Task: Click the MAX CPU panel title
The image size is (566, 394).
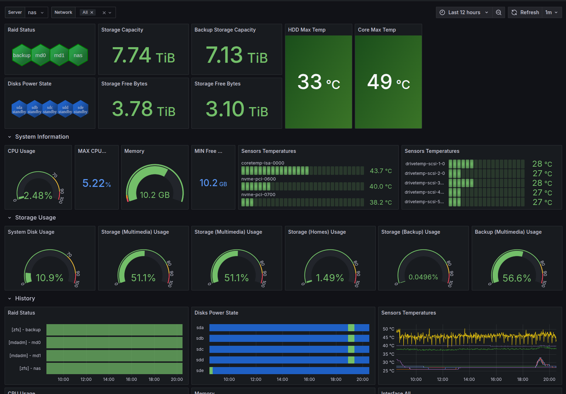Action: [x=92, y=151]
